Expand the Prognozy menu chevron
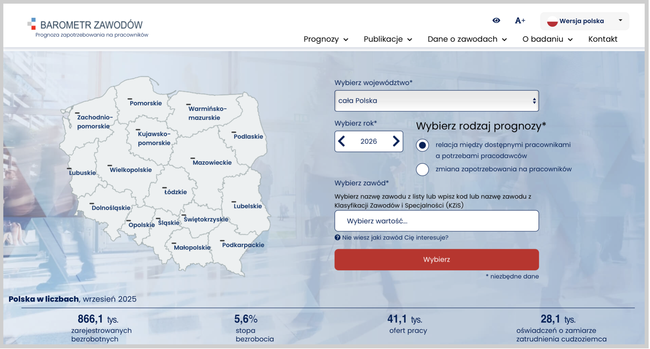Viewport: 650px width, 349px height. click(x=346, y=39)
